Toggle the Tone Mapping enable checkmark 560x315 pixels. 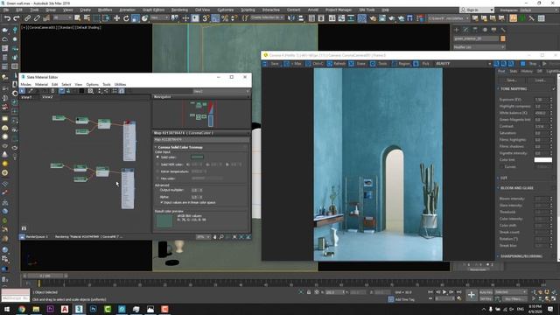tap(554, 88)
